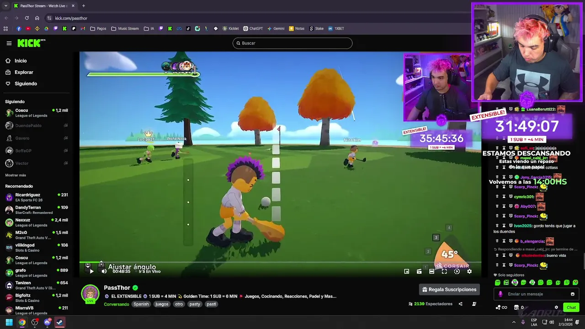
Task: Open DuendePablo followed channel
Action: [x=37, y=126]
